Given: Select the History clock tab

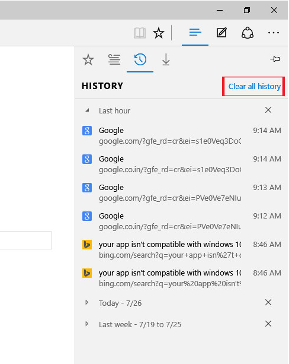Looking at the screenshot, I should pos(140,59).
